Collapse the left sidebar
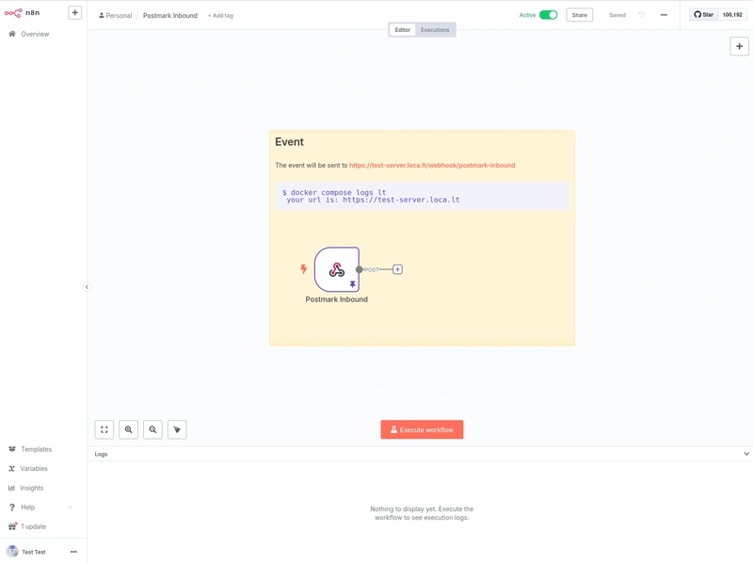Viewport: 753px width, 563px height. point(87,287)
